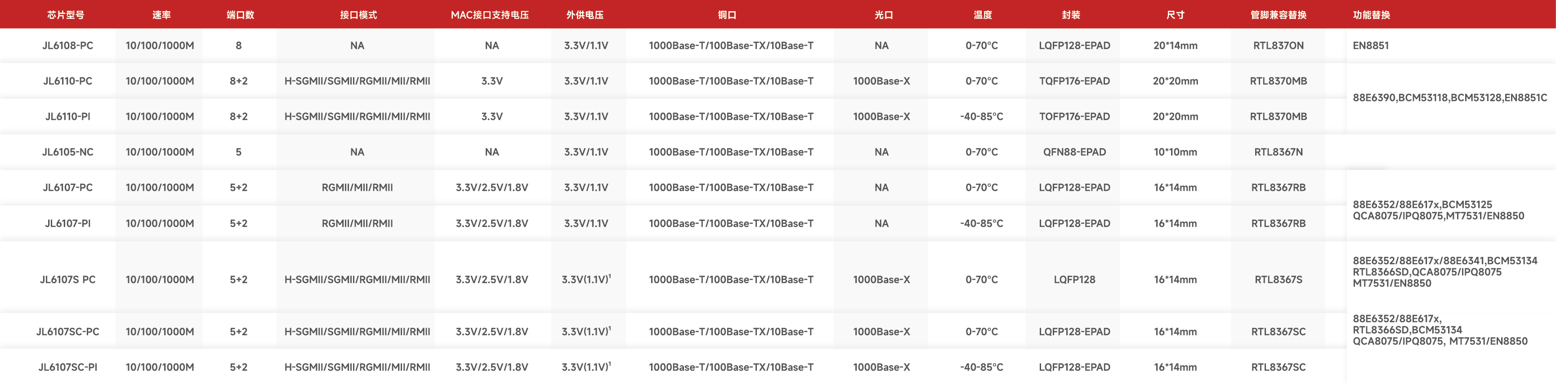Click RTL8367SC in the JL6107SC-PC row
This screenshot has height=385, width=1556.
coord(1278,331)
